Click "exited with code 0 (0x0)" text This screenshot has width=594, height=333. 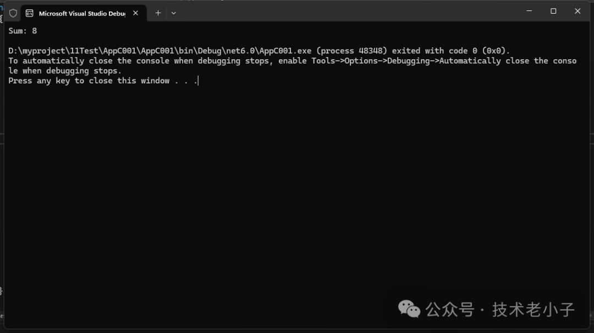(451, 51)
